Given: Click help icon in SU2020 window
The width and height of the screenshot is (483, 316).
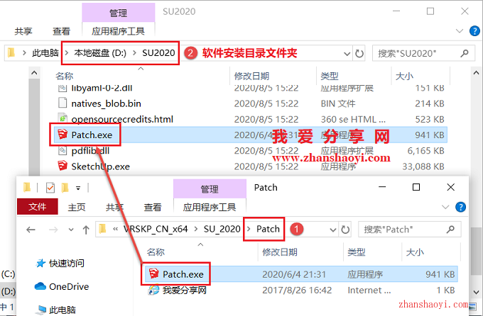Looking at the screenshot, I should pos(474,30).
